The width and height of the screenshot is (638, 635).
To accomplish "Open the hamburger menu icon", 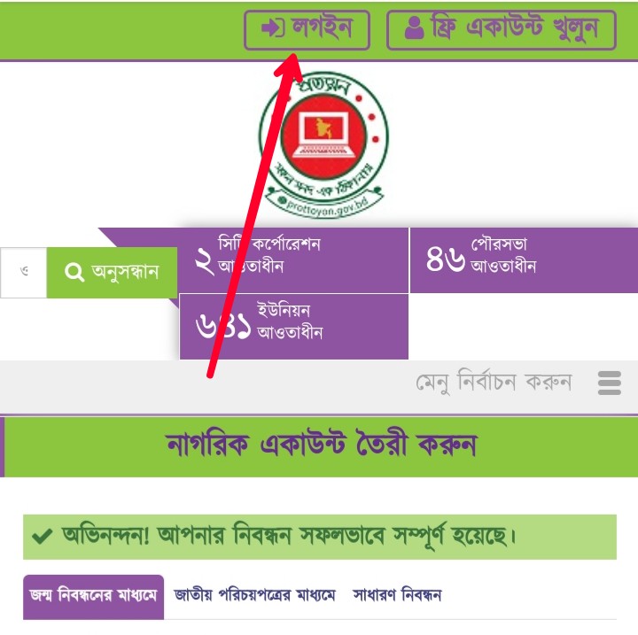I will 610,383.
